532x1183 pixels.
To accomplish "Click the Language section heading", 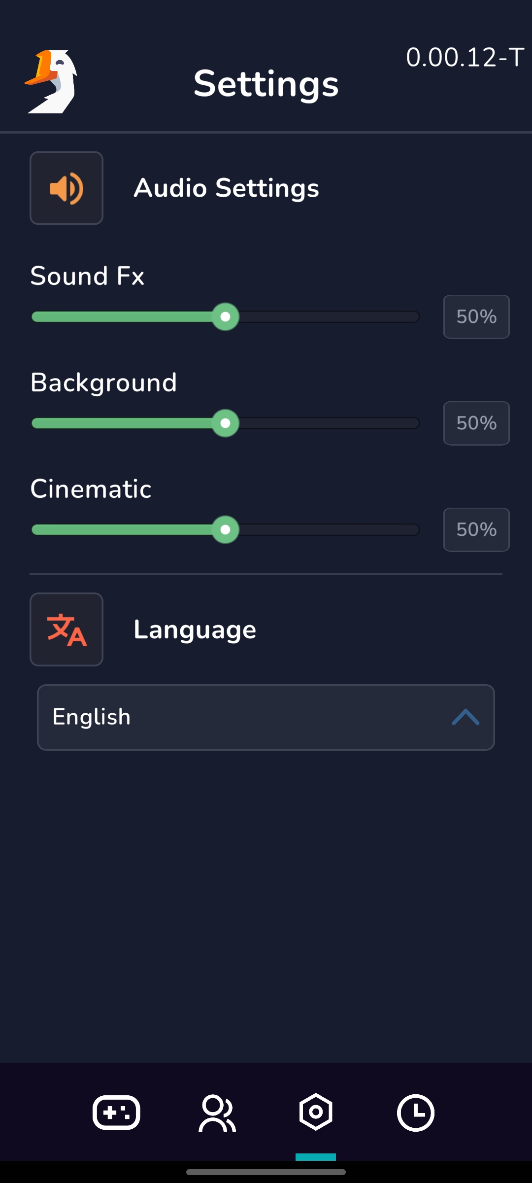I will pyautogui.click(x=195, y=630).
